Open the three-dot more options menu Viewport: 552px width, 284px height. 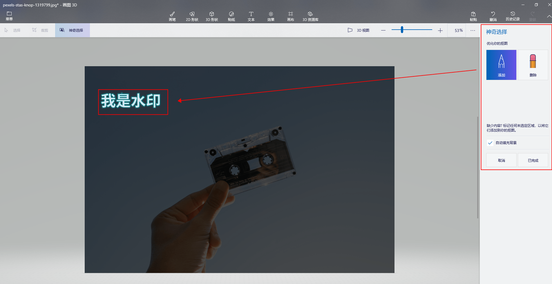473,30
